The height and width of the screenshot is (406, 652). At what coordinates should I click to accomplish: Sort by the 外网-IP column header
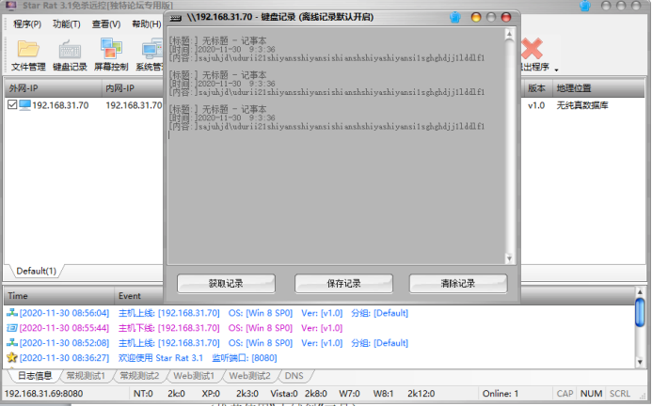(53, 88)
